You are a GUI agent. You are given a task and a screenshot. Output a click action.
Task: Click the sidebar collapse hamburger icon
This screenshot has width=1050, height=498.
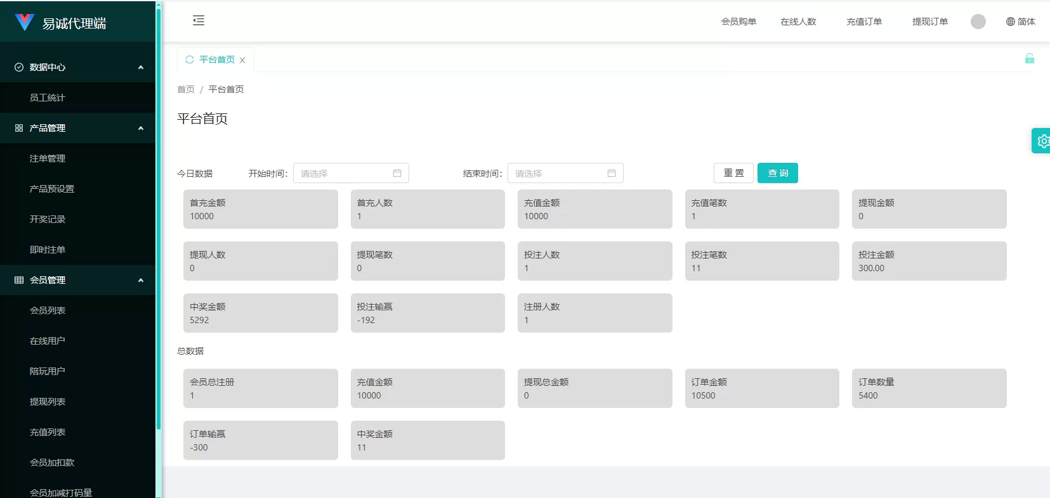199,21
